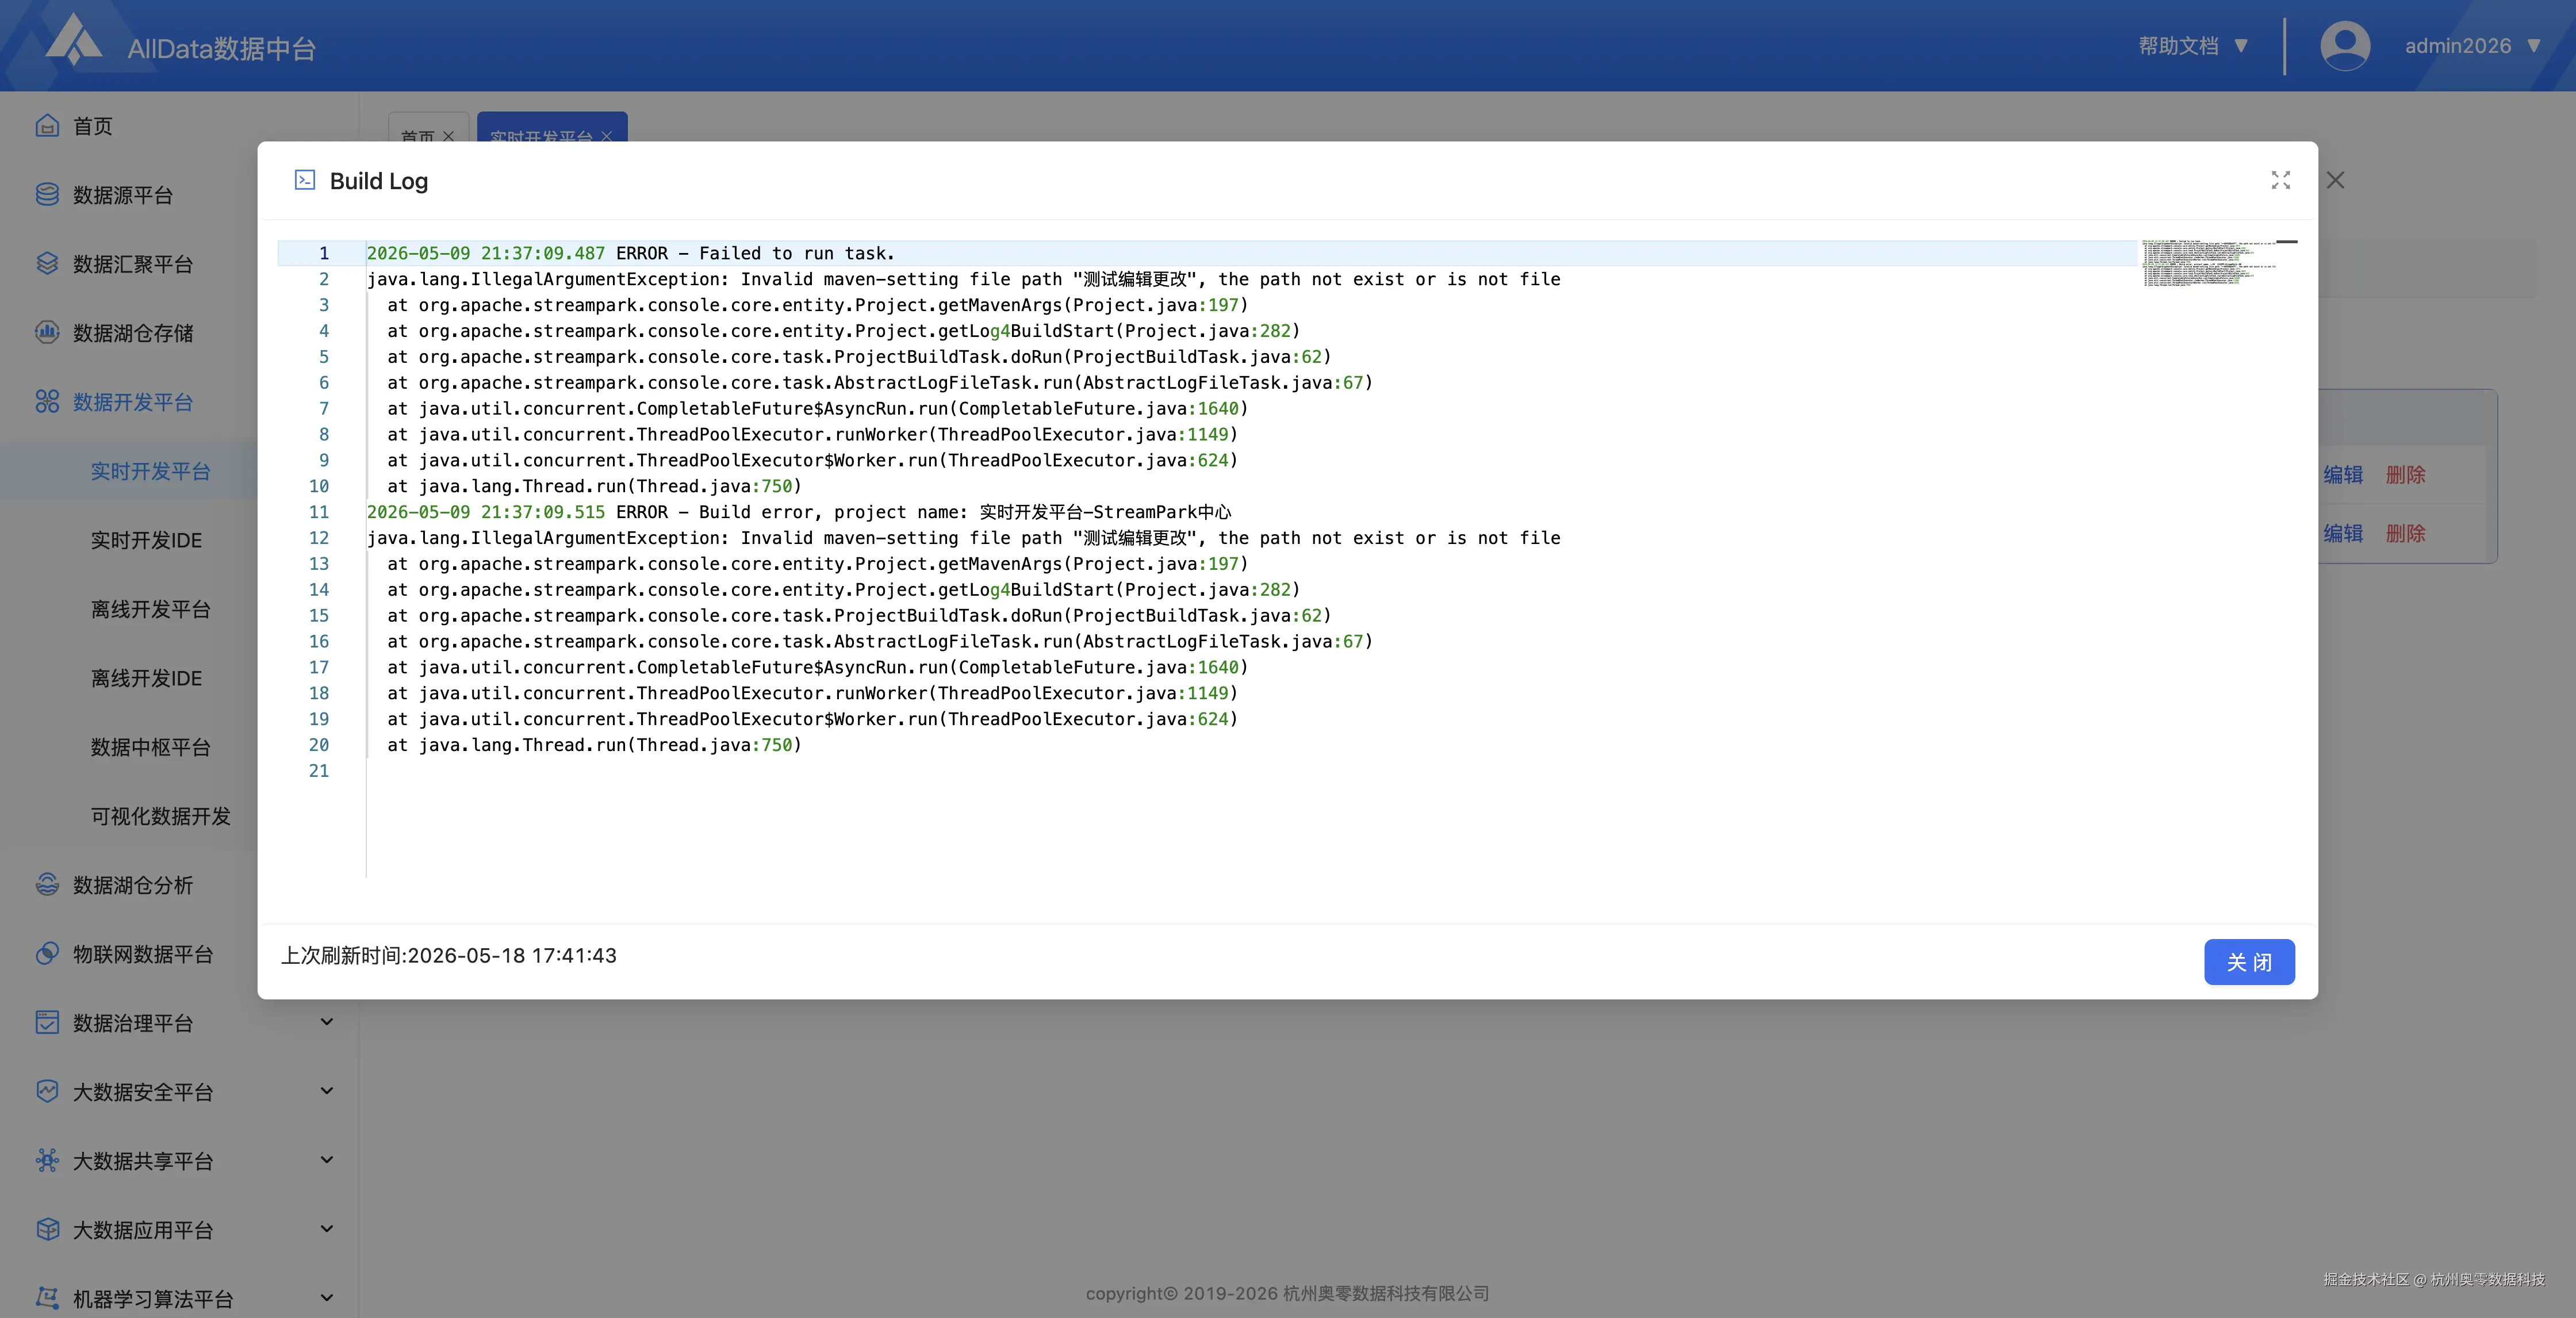Click line number 21 empty last line
This screenshot has width=2576, height=1318.
319,771
